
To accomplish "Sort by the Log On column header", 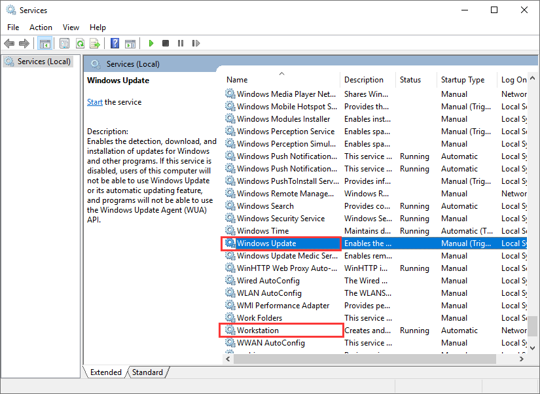I will click(x=513, y=80).
